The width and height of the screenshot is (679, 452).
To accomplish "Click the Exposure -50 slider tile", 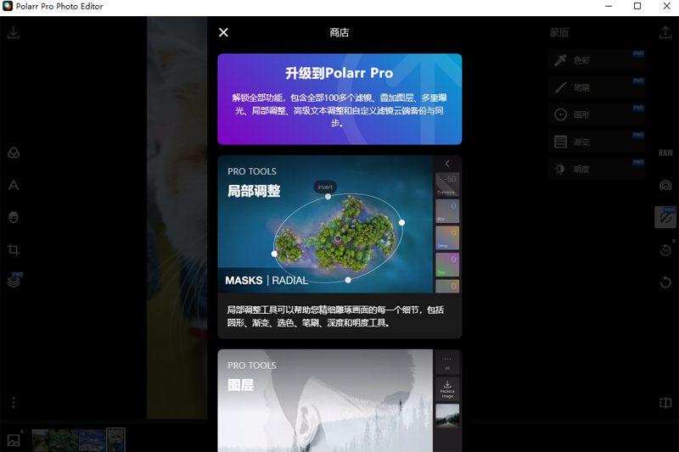I will point(447,184).
